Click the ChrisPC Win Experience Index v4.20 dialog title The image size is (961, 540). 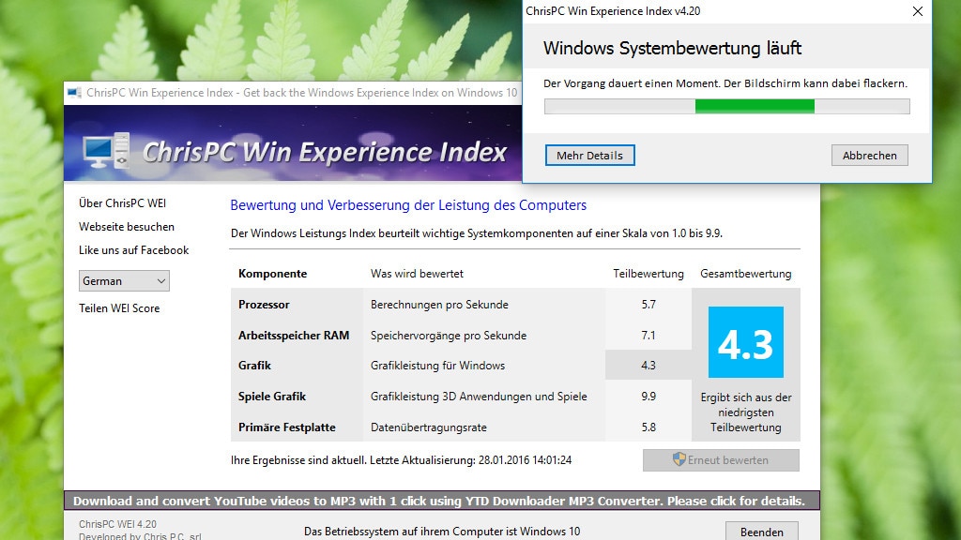coord(613,11)
